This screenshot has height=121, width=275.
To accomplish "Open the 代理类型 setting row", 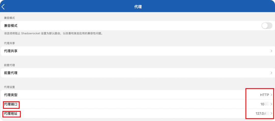I will [137, 95].
